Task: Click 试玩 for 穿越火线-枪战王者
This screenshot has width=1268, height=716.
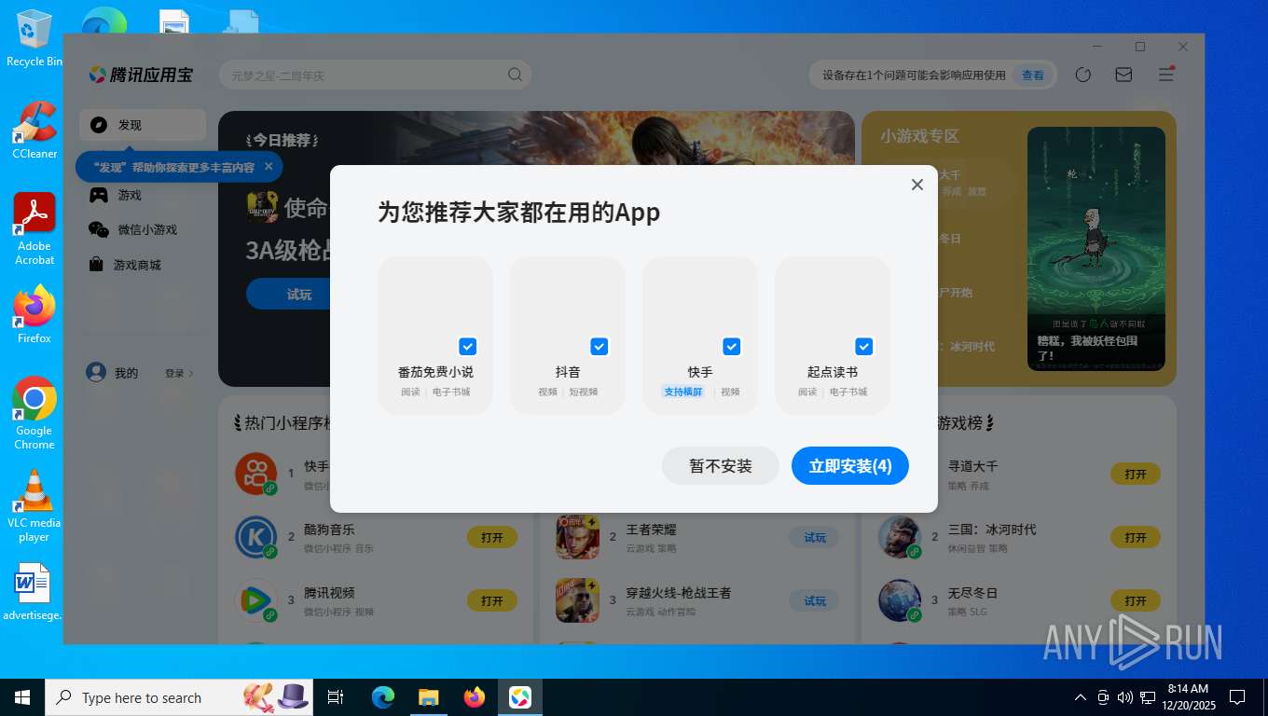Action: (x=815, y=600)
